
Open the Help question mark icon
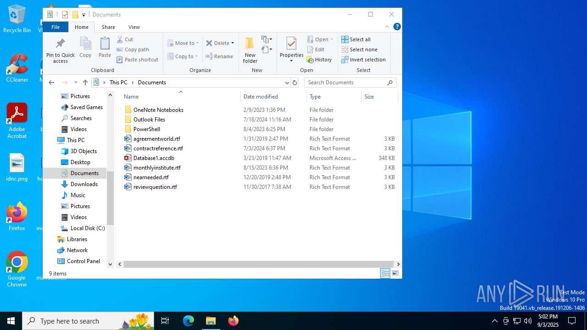tap(397, 27)
